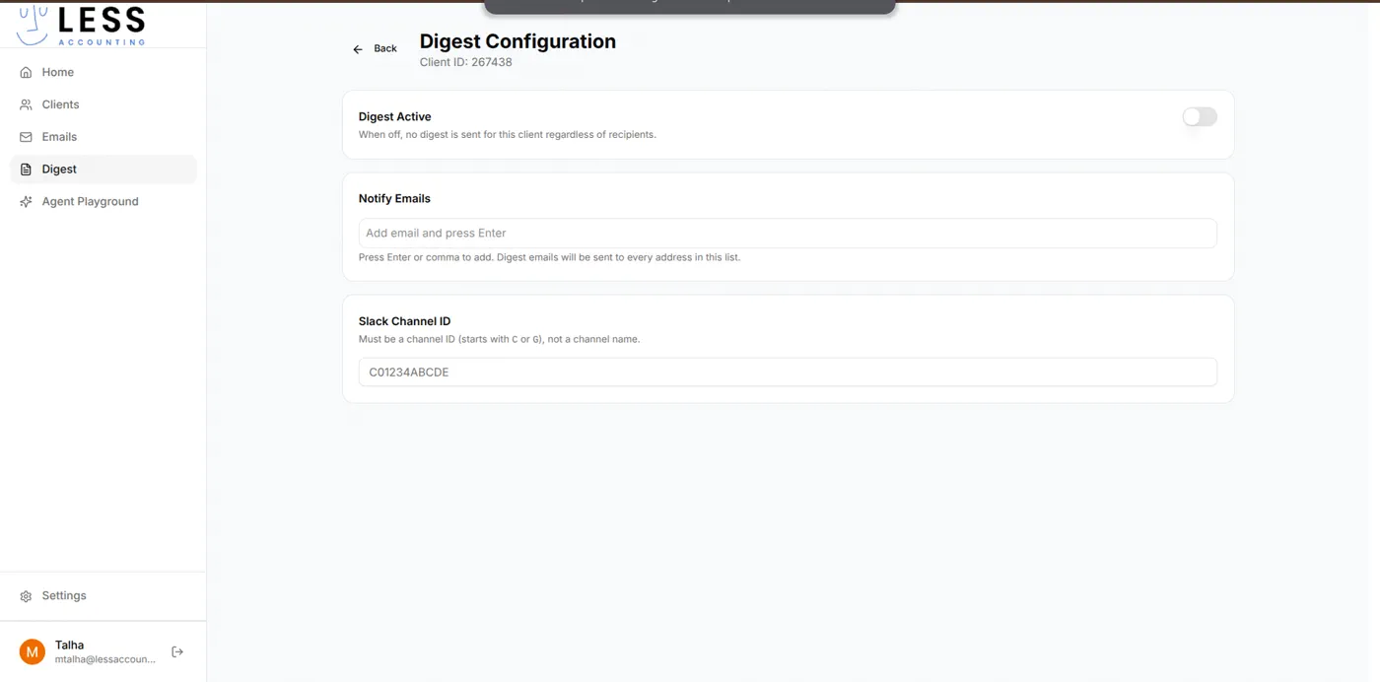Click the mtalha@lessaccoun... email text

pos(105,659)
